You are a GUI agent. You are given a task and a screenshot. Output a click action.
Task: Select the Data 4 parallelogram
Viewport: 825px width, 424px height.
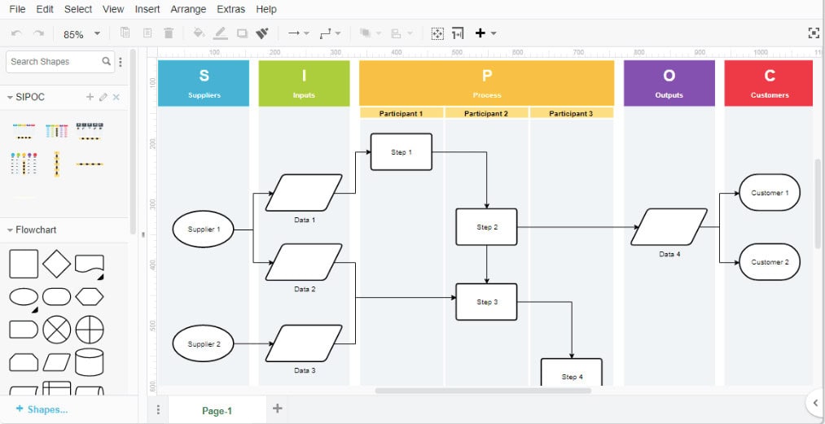669,227
